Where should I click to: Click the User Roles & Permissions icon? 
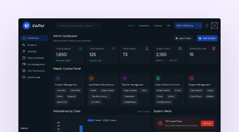pyautogui.click(x=91, y=78)
